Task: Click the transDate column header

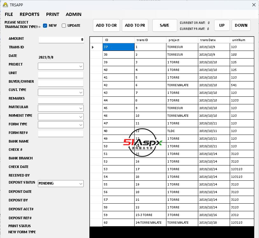Action: pos(214,40)
